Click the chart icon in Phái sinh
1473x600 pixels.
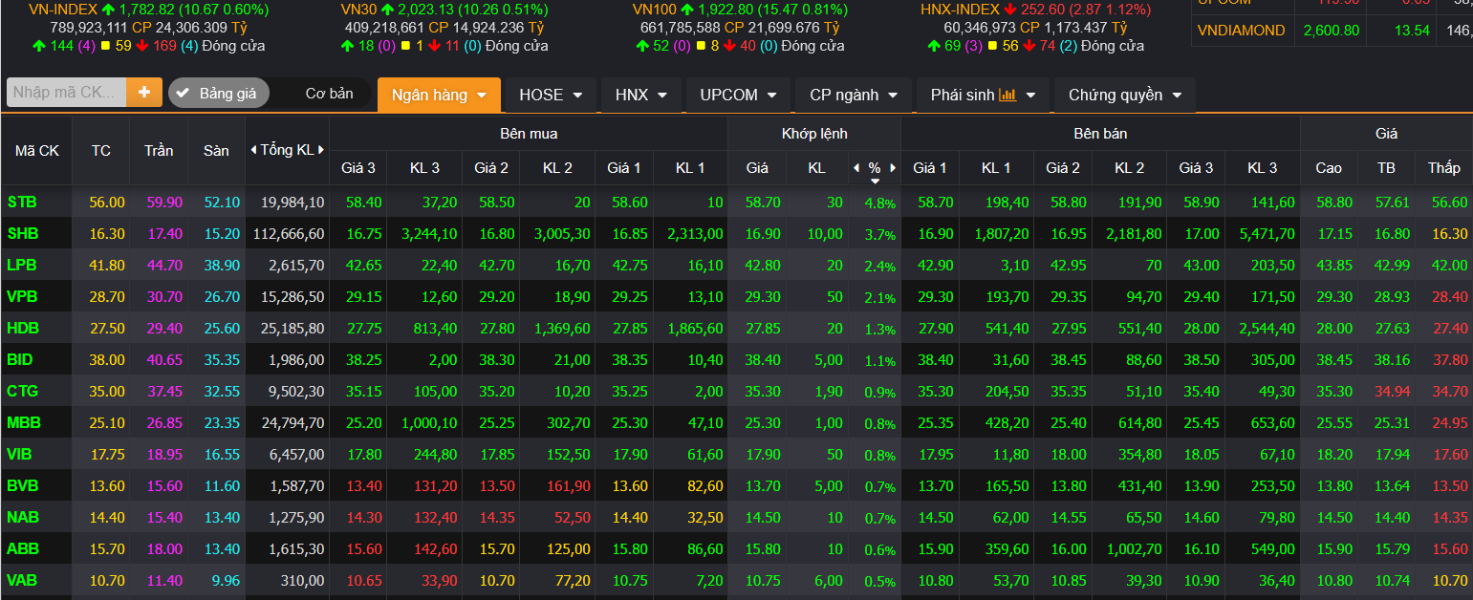tap(1007, 95)
